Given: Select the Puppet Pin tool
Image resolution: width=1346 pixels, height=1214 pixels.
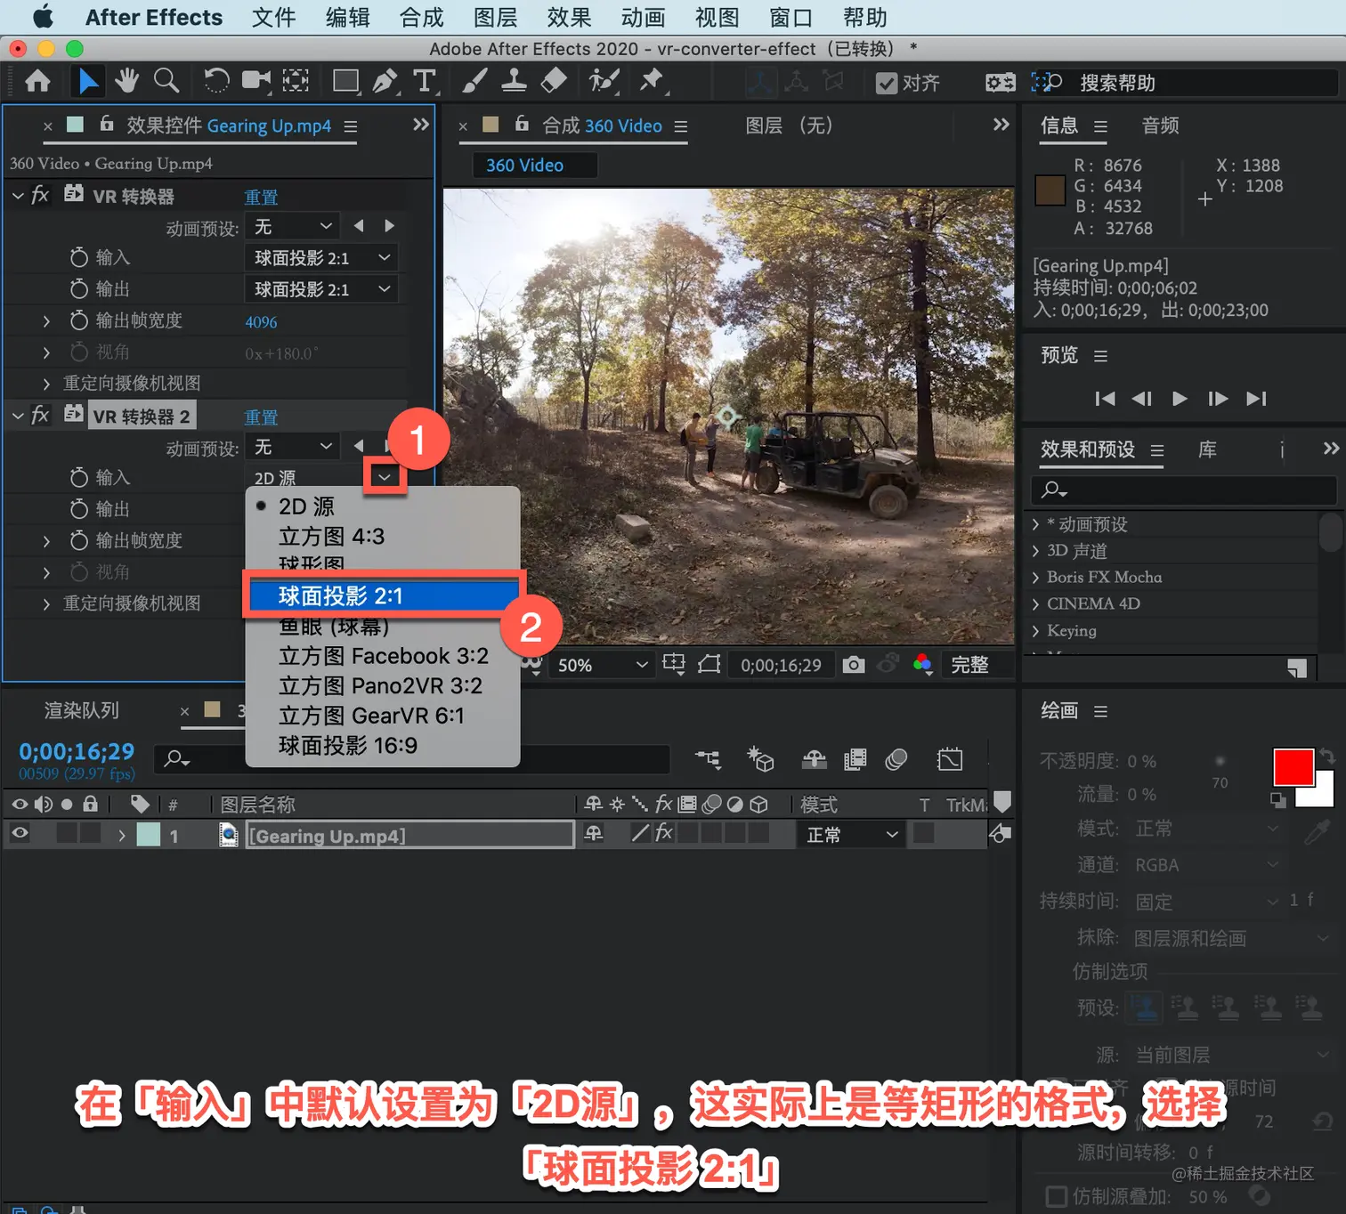Looking at the screenshot, I should [x=652, y=82].
